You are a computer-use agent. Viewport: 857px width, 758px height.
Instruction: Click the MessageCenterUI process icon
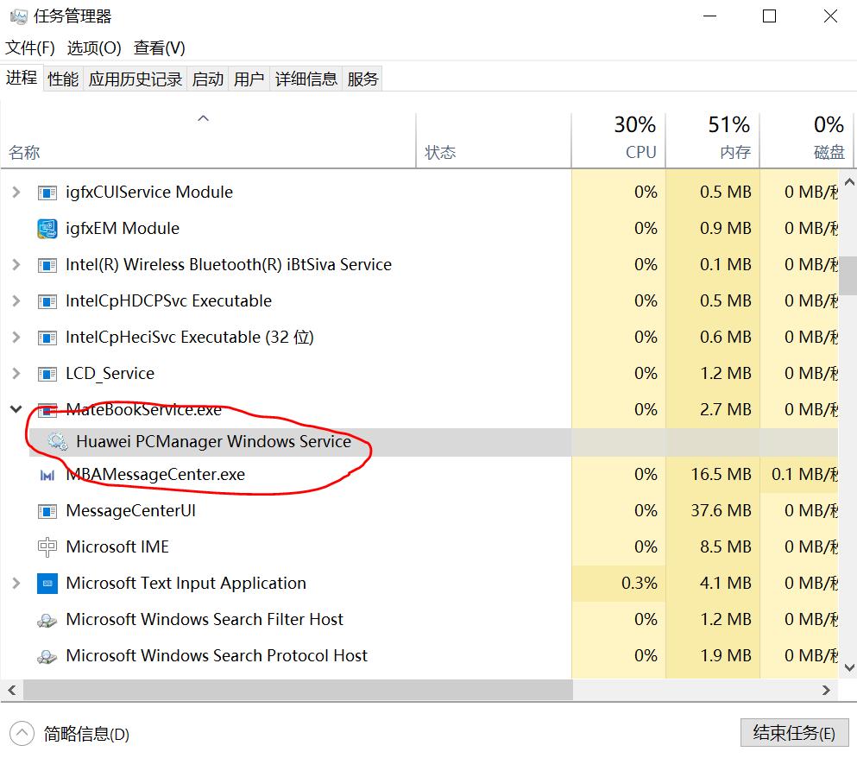pyautogui.click(x=47, y=511)
